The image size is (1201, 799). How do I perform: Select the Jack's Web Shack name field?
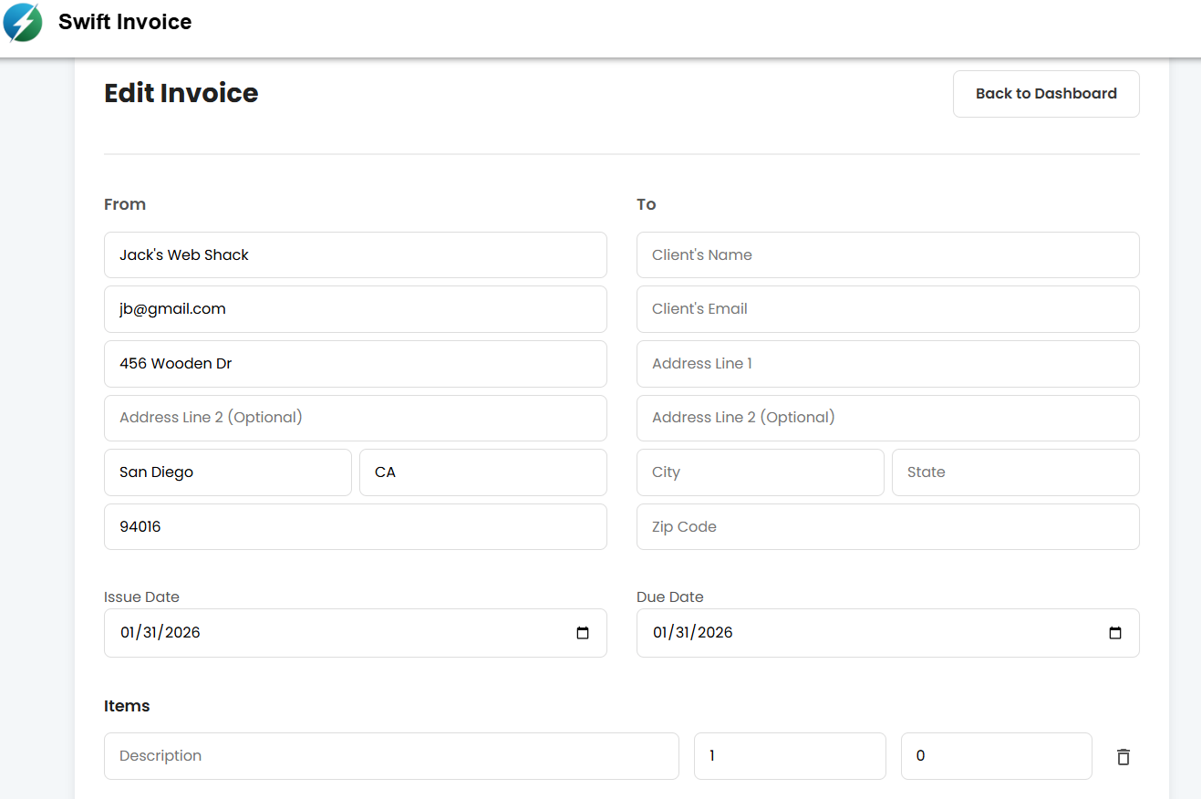[x=356, y=254]
